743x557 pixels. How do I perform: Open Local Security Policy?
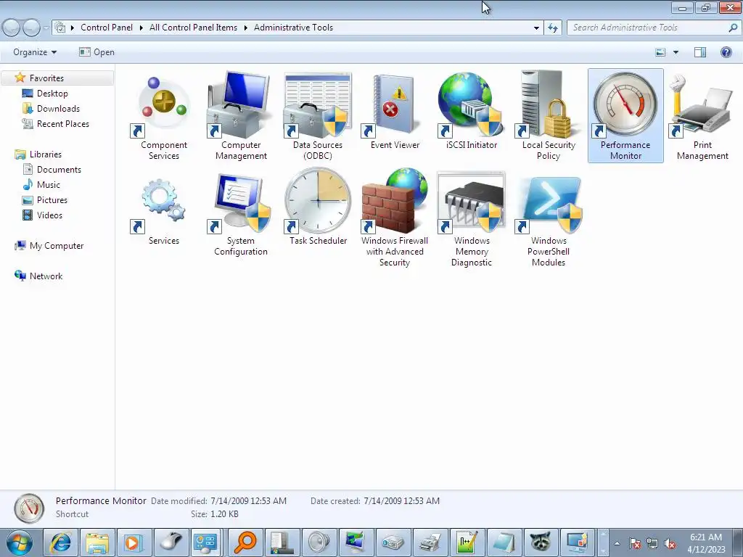[549, 116]
